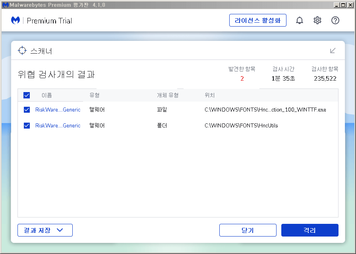Click the scan time 1분 35초
This screenshot has width=356, height=254.
point(283,79)
